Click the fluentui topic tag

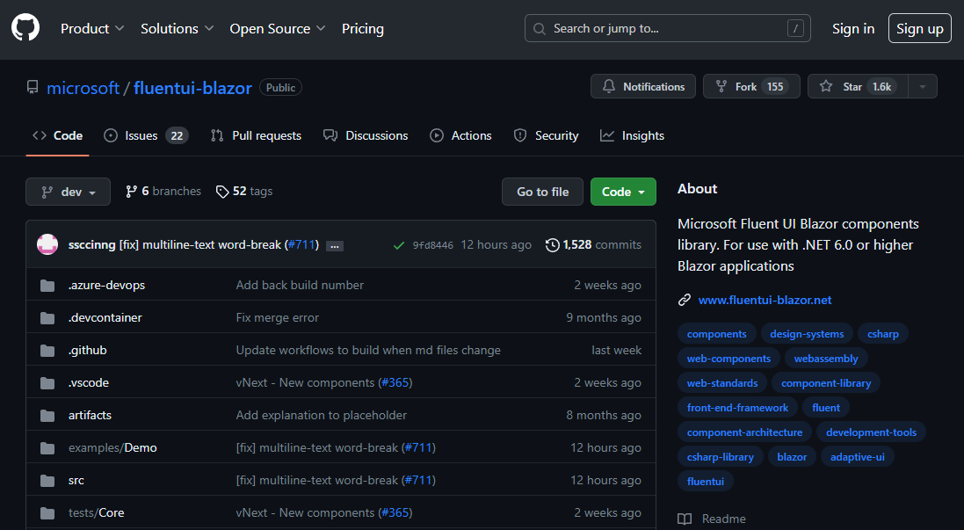(x=705, y=482)
